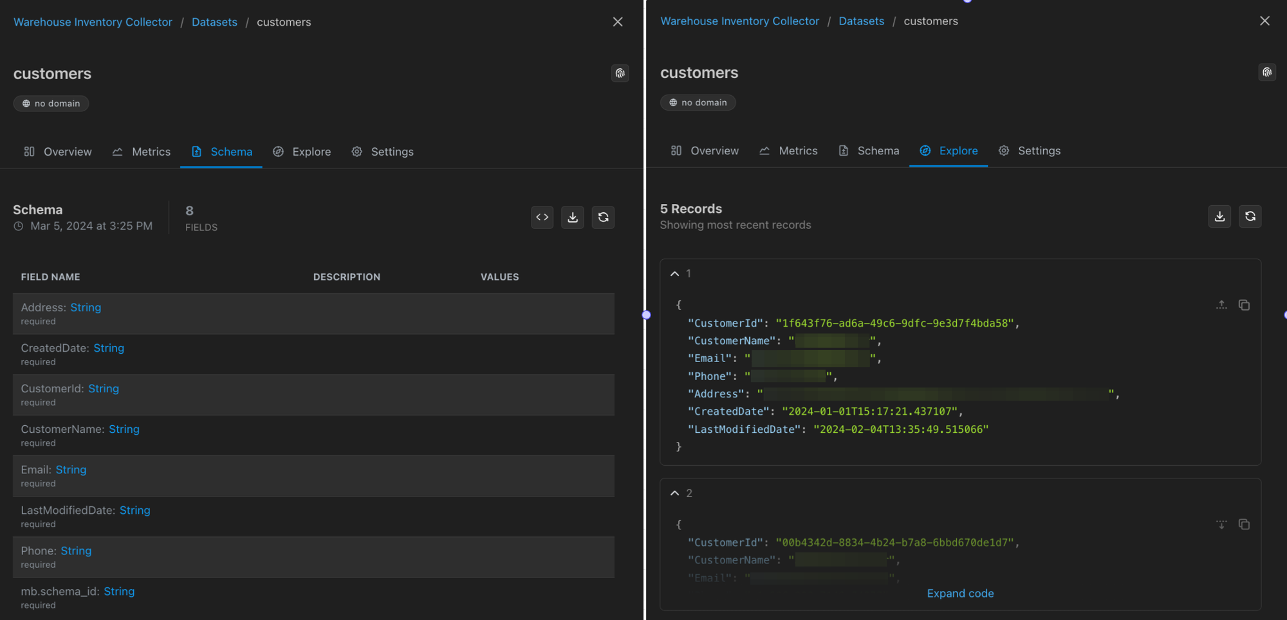Select the LastModifiedDate field row in the schema

tap(313, 516)
